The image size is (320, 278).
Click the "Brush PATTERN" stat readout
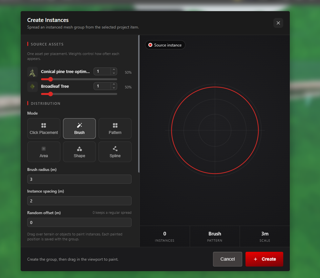[x=215, y=236]
